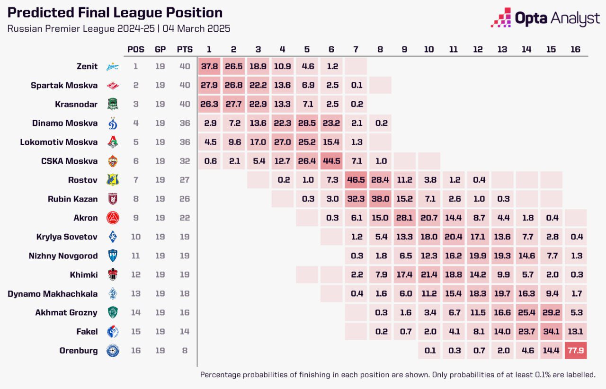The height and width of the screenshot is (389, 606).
Task: Click the Opta Analyst logo
Action: [x=545, y=18]
